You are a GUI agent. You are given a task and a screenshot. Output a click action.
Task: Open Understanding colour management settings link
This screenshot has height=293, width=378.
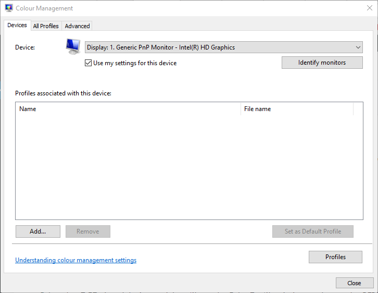point(75,260)
